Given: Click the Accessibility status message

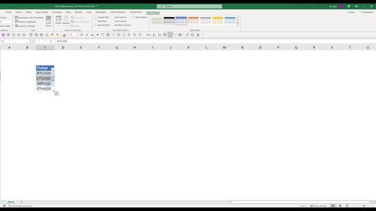Looking at the screenshot, I should coord(21,206).
